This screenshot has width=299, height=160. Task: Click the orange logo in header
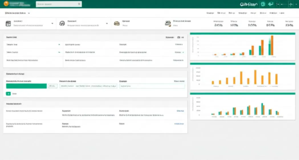tap(6, 4)
